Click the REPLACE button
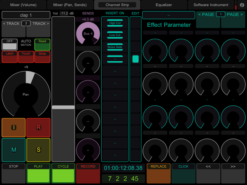This screenshot has height=185, width=247. (158, 173)
